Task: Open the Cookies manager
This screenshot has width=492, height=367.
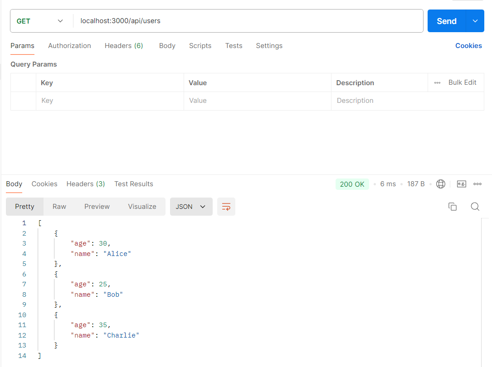Action: pos(468,45)
